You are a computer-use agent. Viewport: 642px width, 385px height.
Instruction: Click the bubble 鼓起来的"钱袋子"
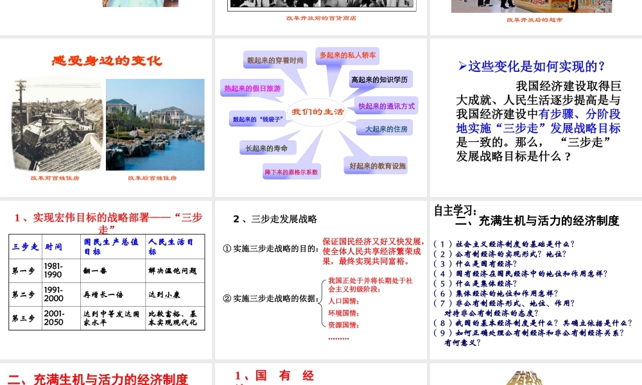pyautogui.click(x=257, y=119)
